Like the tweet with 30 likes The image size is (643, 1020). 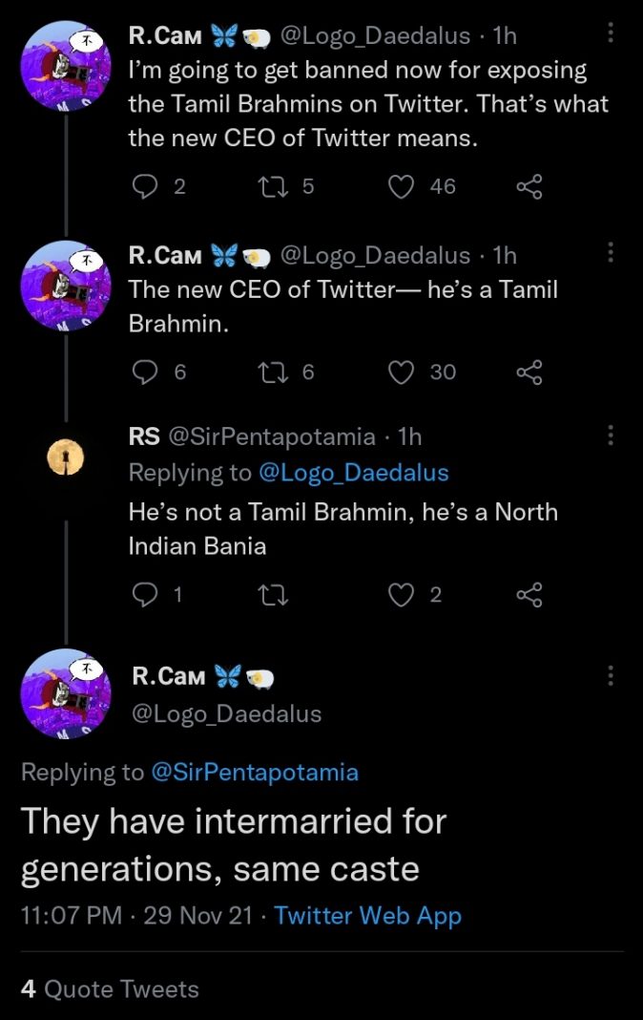point(403,372)
